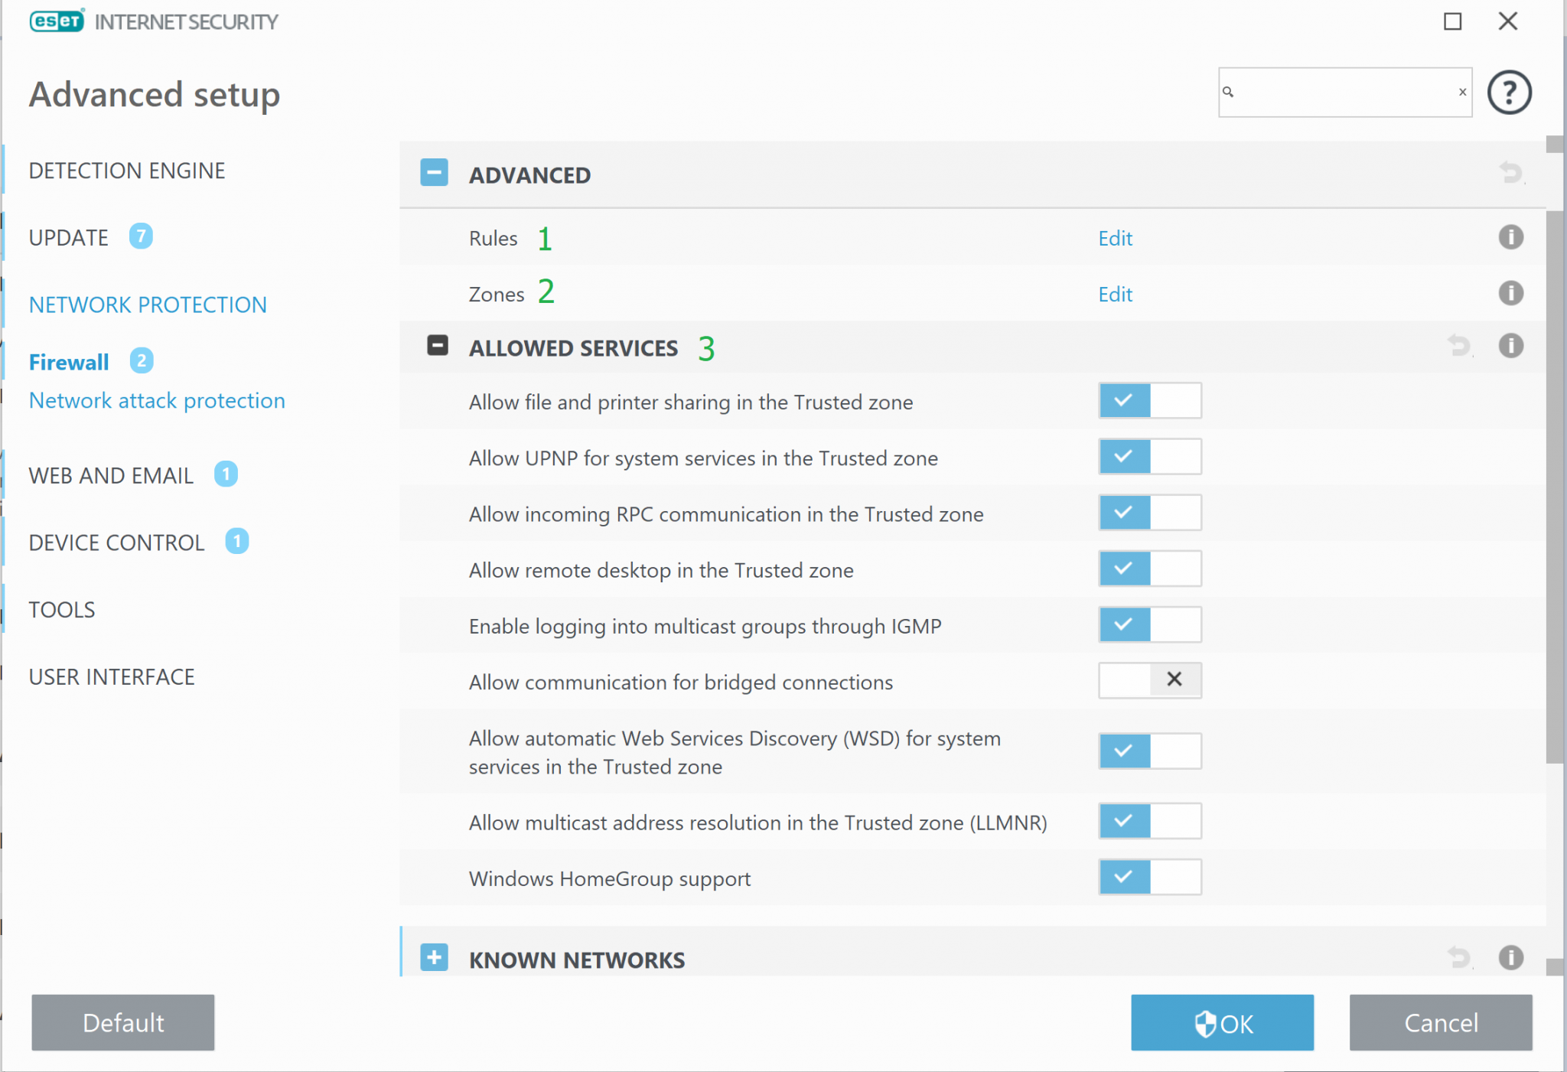Click the info icon beside Rules

pos(1510,237)
